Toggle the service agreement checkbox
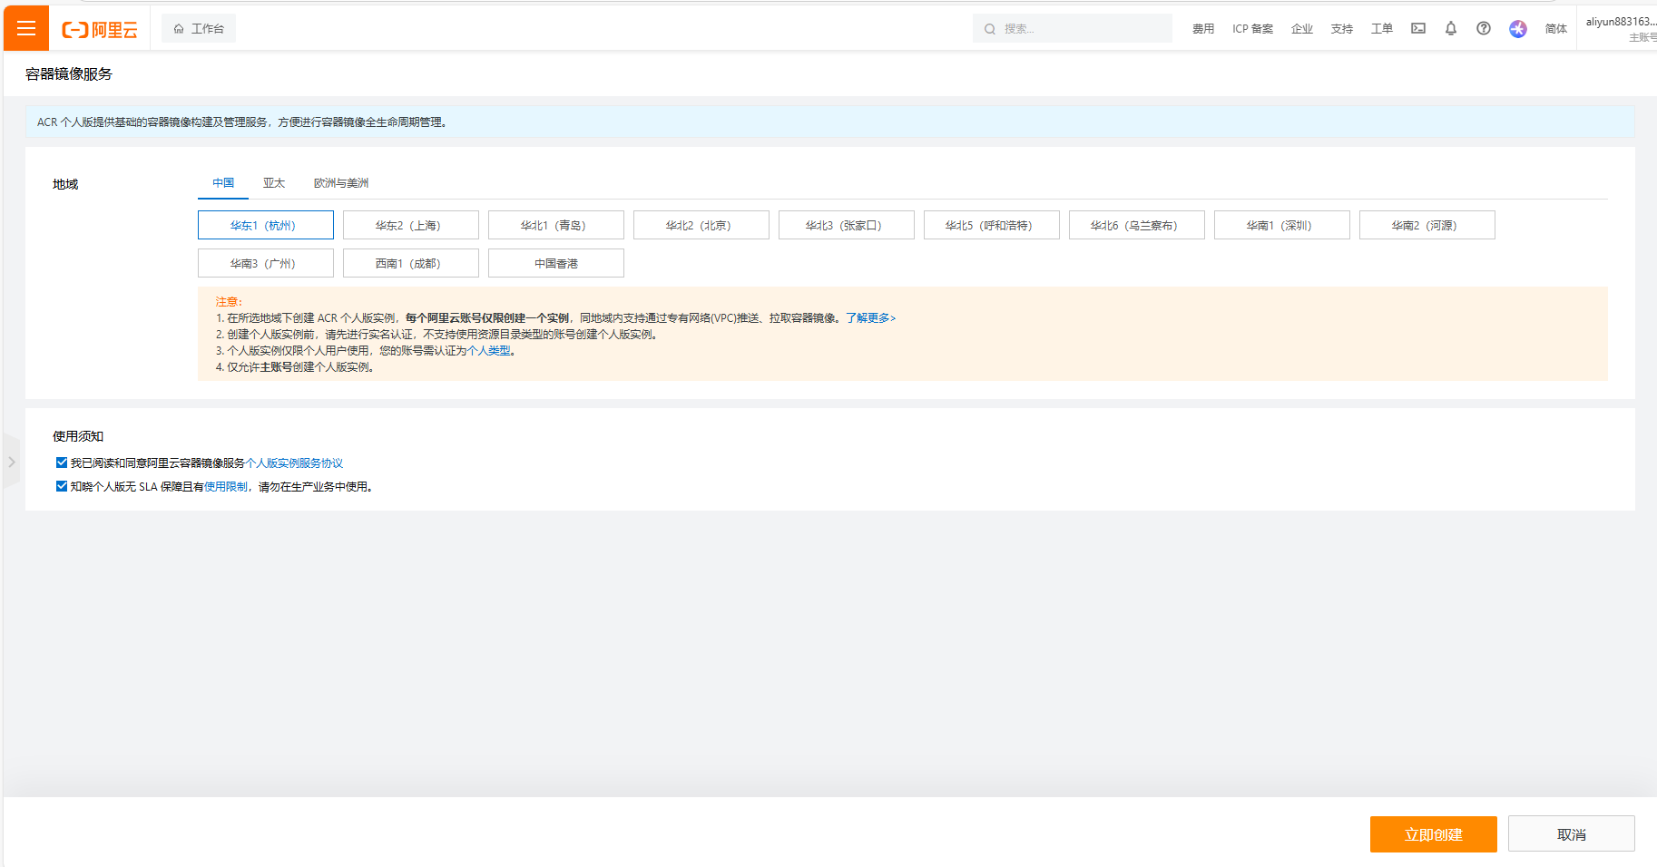The image size is (1657, 867). (62, 463)
